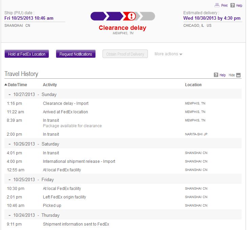Viewport: 248px width, 230px height.
Task: Click 'Package available for clearance' note
Action: pos(72,126)
